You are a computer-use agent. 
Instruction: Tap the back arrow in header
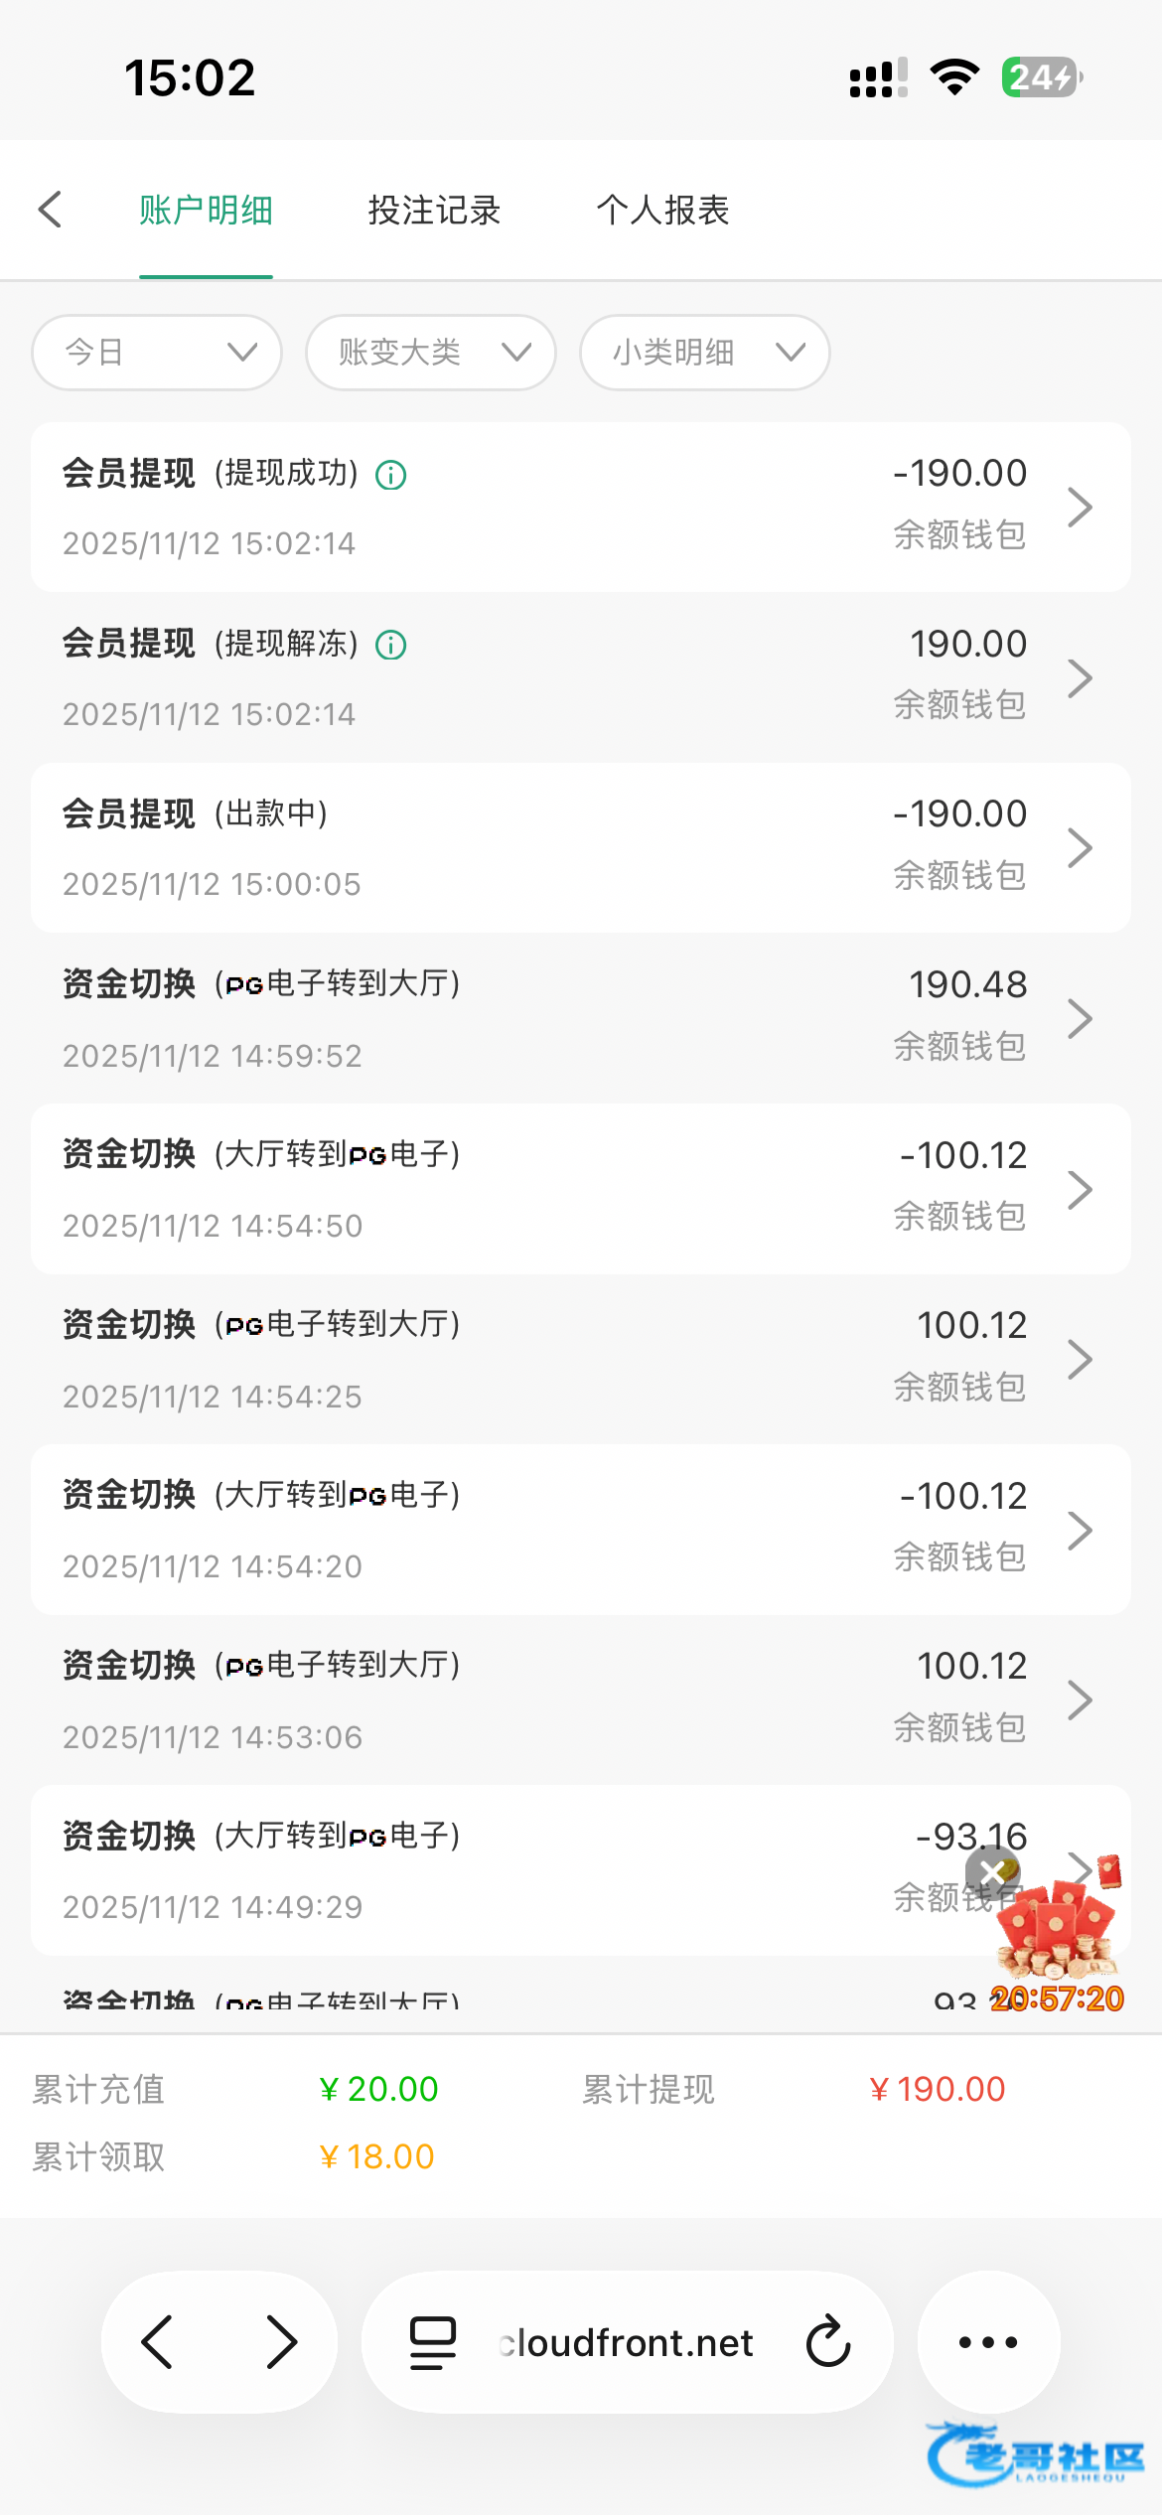[51, 210]
